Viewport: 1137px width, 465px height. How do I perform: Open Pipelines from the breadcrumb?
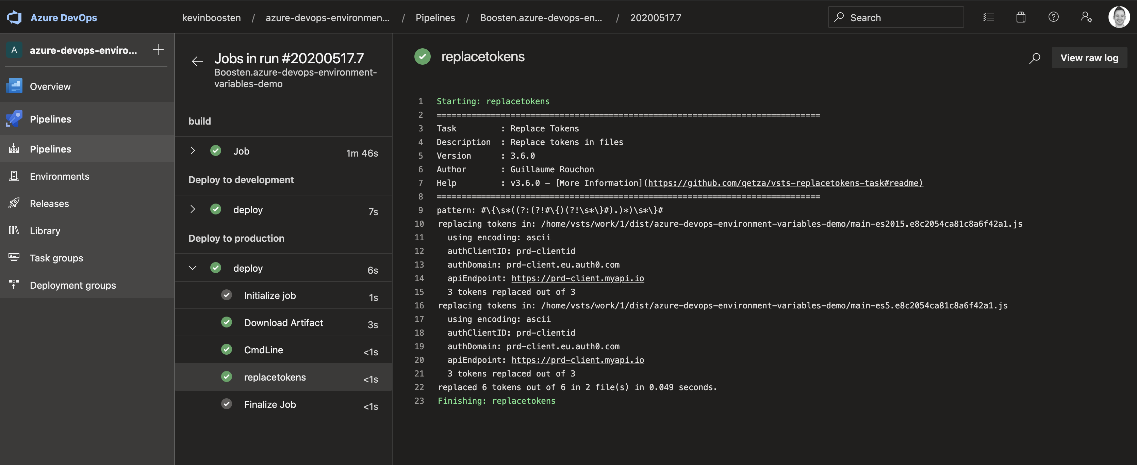435,18
